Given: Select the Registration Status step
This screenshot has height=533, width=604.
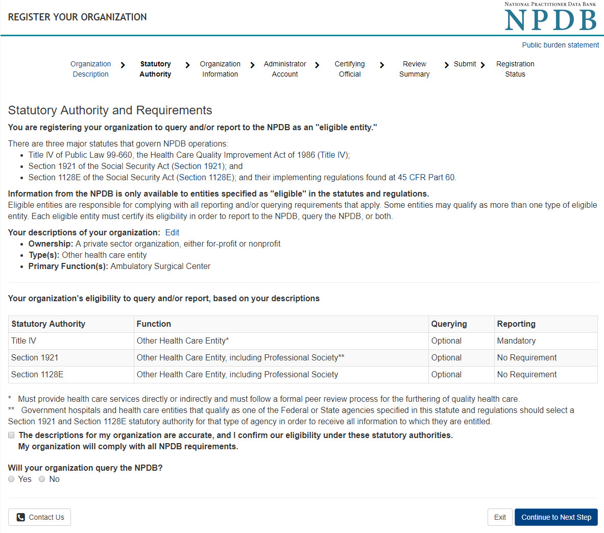Looking at the screenshot, I should coord(515,69).
